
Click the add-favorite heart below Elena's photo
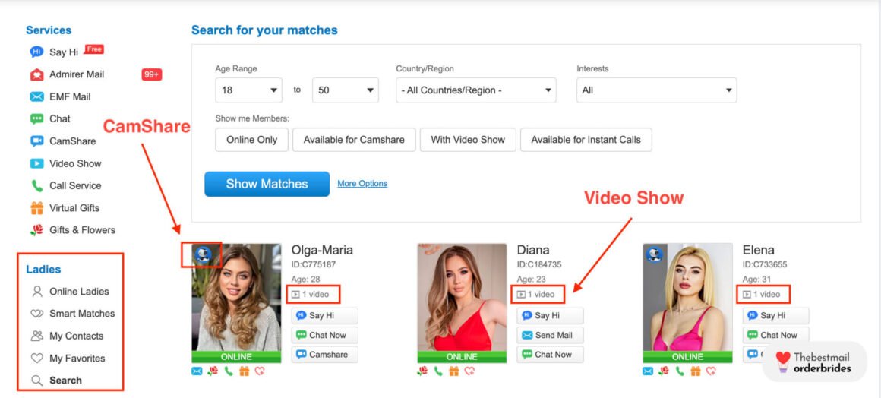tap(711, 371)
